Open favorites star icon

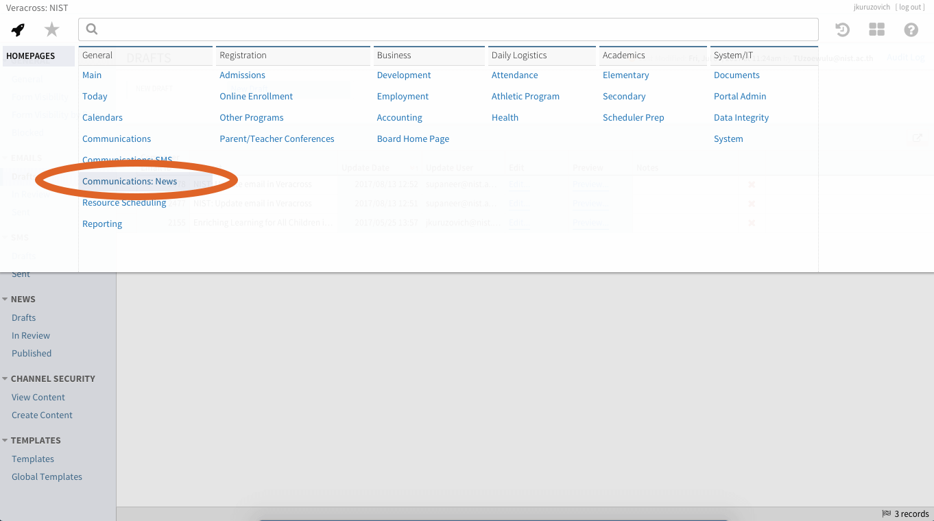52,29
